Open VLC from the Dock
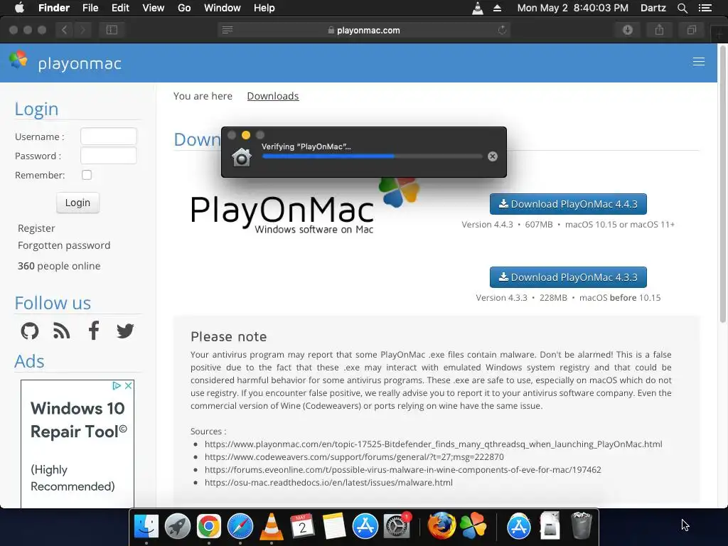Image resolution: width=728 pixels, height=546 pixels. tap(271, 526)
